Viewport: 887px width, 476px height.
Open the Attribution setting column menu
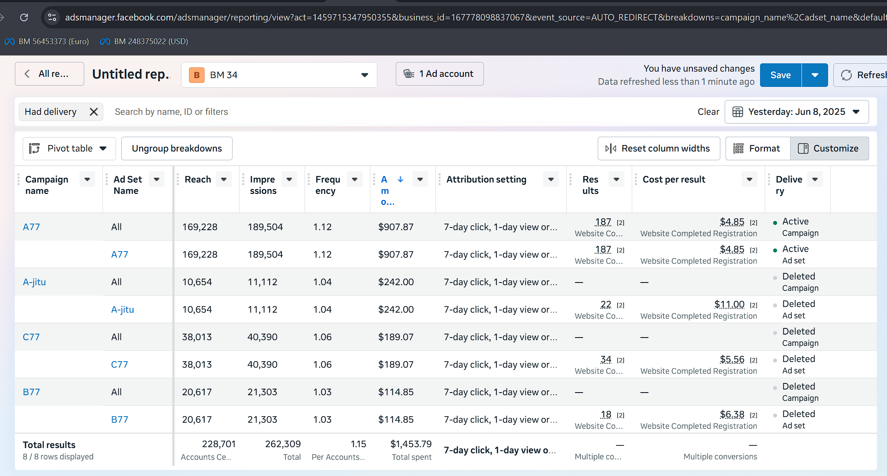[551, 179]
